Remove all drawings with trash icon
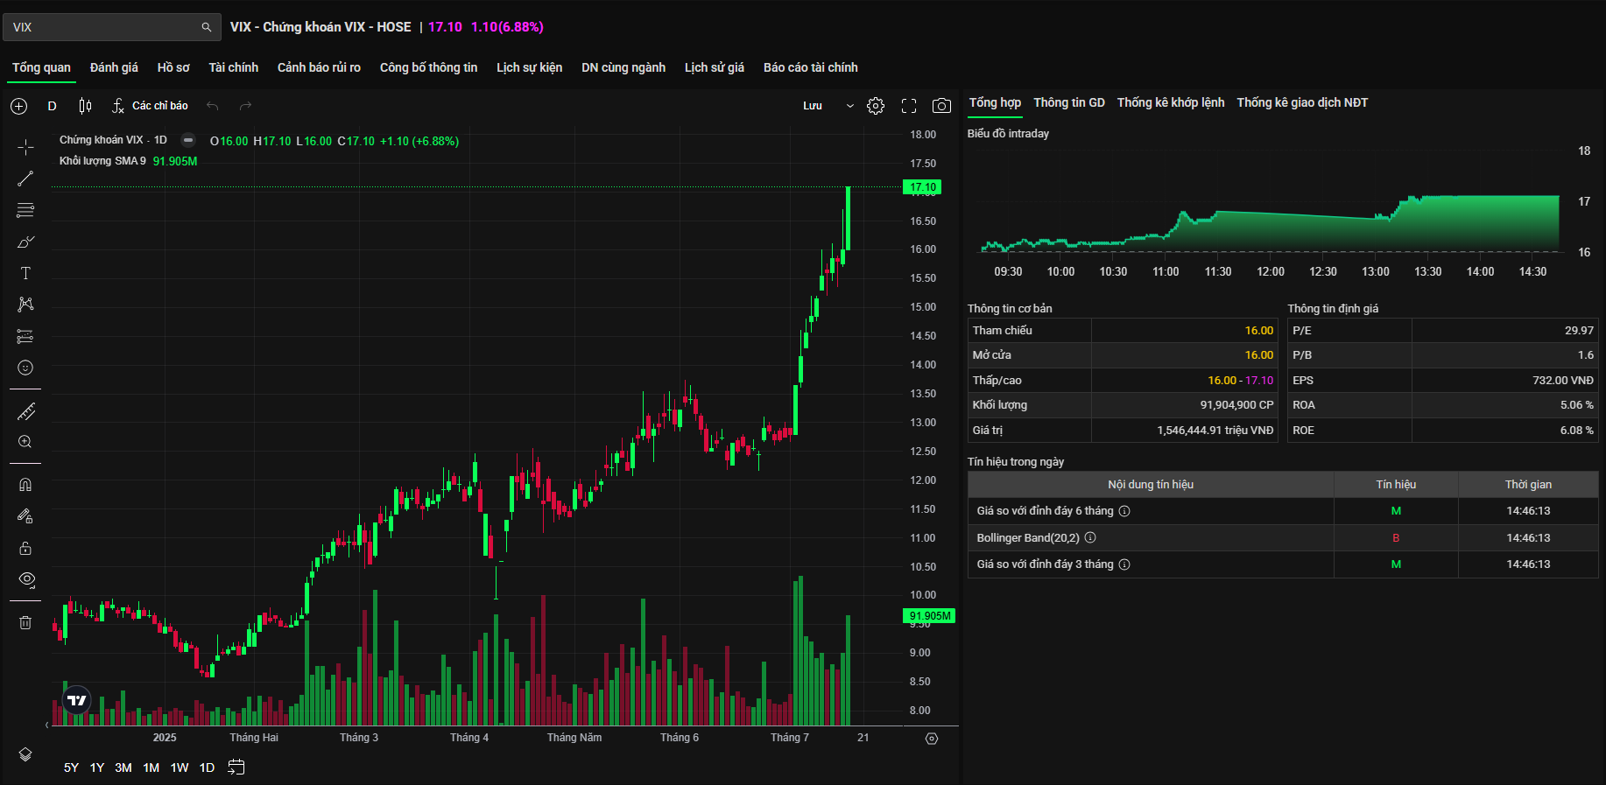This screenshot has height=785, width=1606. (25, 622)
